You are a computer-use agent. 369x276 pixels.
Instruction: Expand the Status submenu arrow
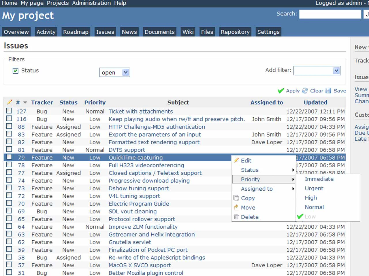pos(293,170)
